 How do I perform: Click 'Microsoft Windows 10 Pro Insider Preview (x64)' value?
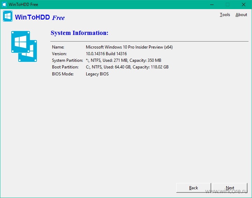[129, 47]
